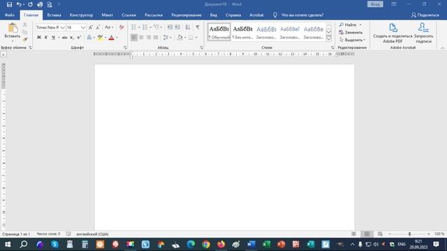Select Print Layout view in status bar
This screenshot has height=251, width=447.
point(367,234)
